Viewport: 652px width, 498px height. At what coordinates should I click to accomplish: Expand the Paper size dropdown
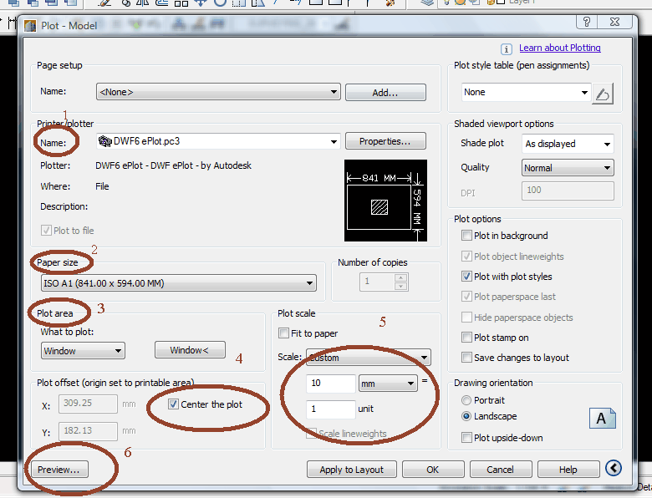coord(179,283)
